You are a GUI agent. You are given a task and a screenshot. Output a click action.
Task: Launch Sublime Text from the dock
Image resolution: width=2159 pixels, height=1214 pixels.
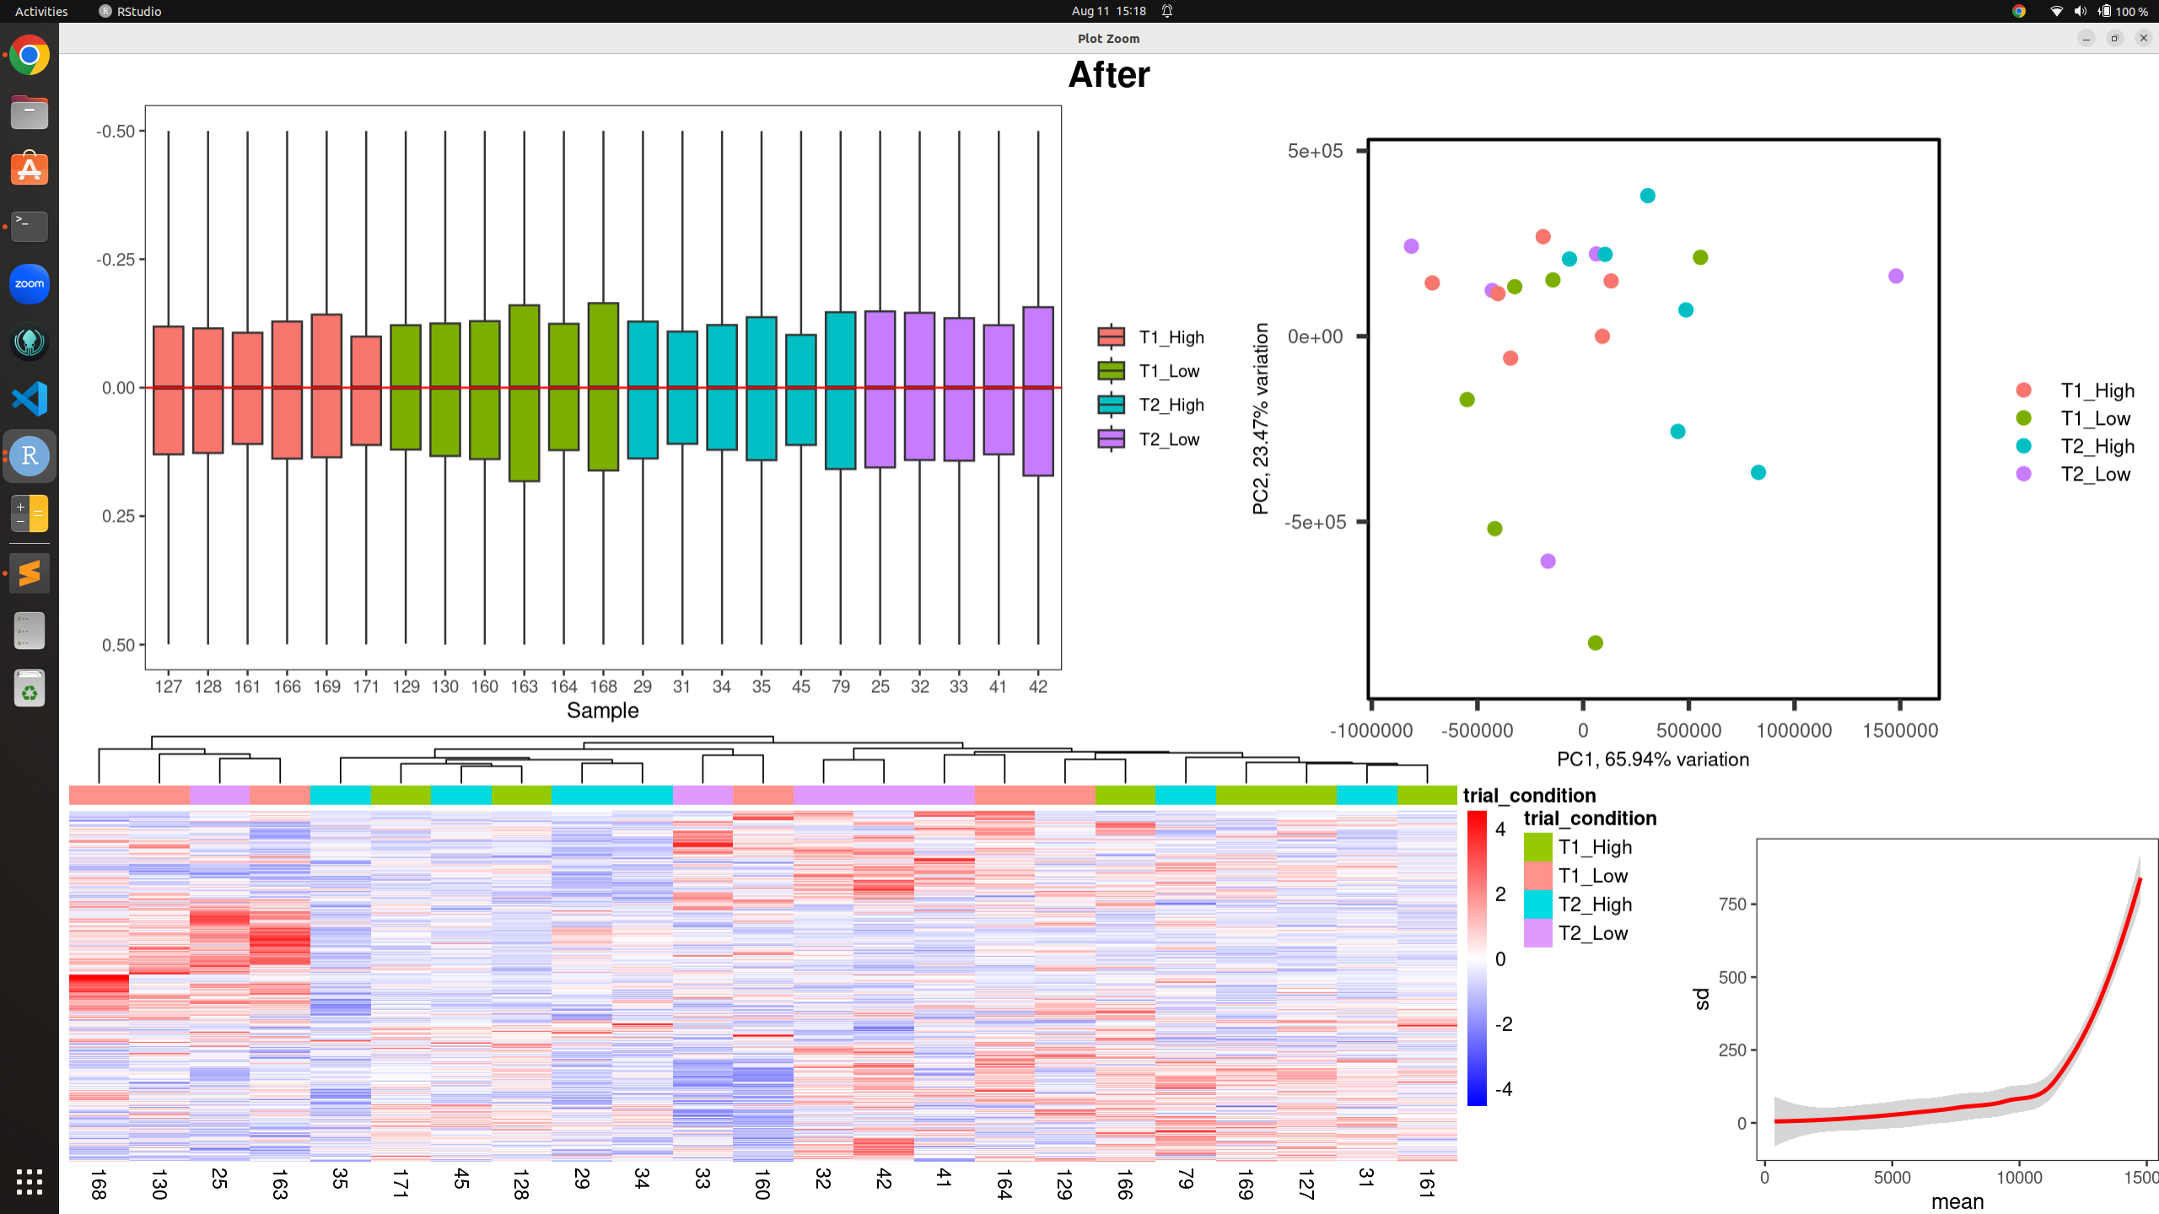(x=30, y=573)
